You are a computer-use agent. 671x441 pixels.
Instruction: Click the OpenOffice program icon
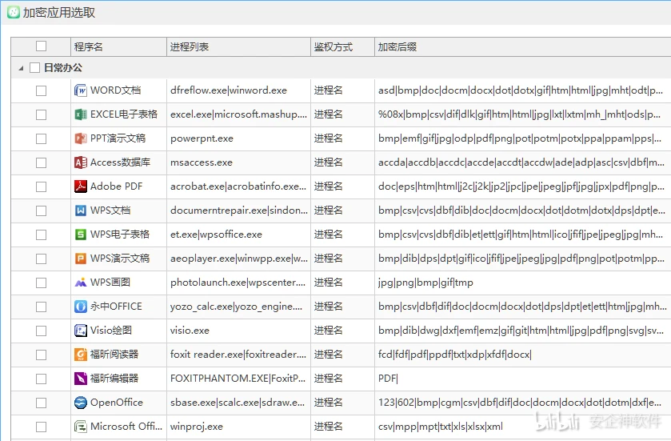point(81,403)
